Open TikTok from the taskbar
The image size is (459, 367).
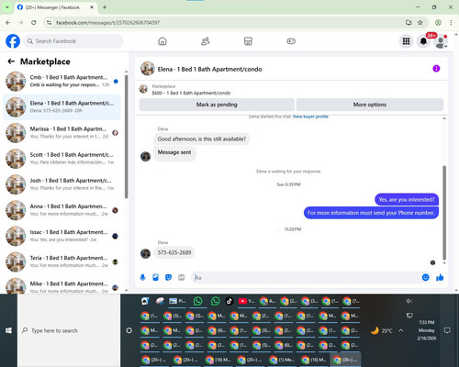pos(229,301)
